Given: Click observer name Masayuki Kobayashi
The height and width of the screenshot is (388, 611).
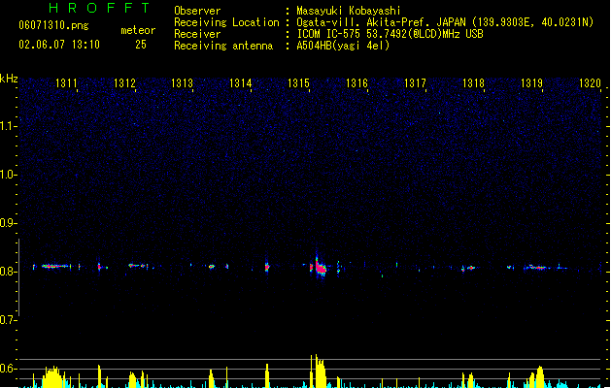Looking at the screenshot, I should (x=349, y=11).
